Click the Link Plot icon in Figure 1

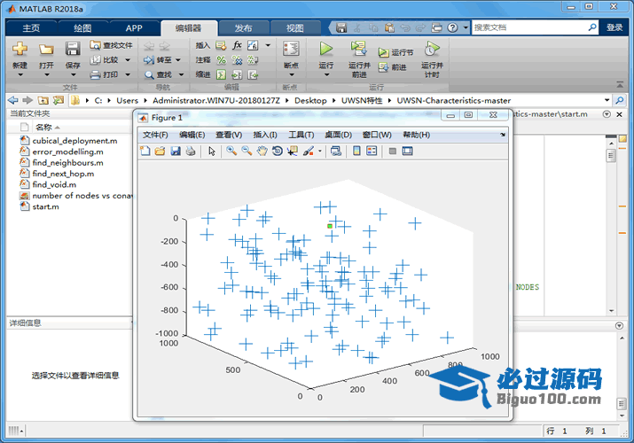point(335,151)
